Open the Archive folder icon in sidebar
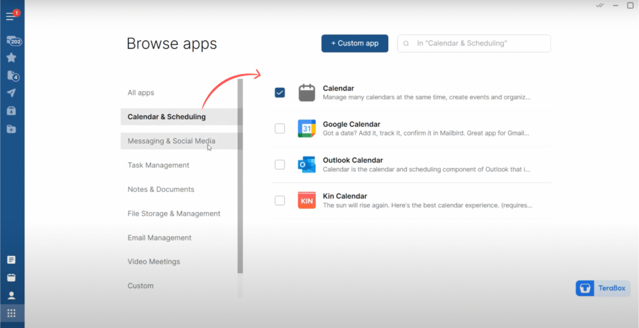 click(x=11, y=111)
